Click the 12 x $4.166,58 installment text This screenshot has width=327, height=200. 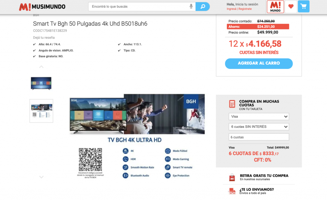[255, 44]
